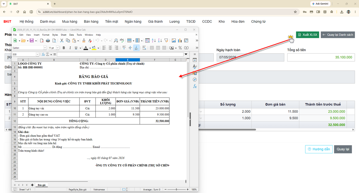Click the Clone Formatting paintbrush icon
359x193 pixels.
tap(83, 41)
